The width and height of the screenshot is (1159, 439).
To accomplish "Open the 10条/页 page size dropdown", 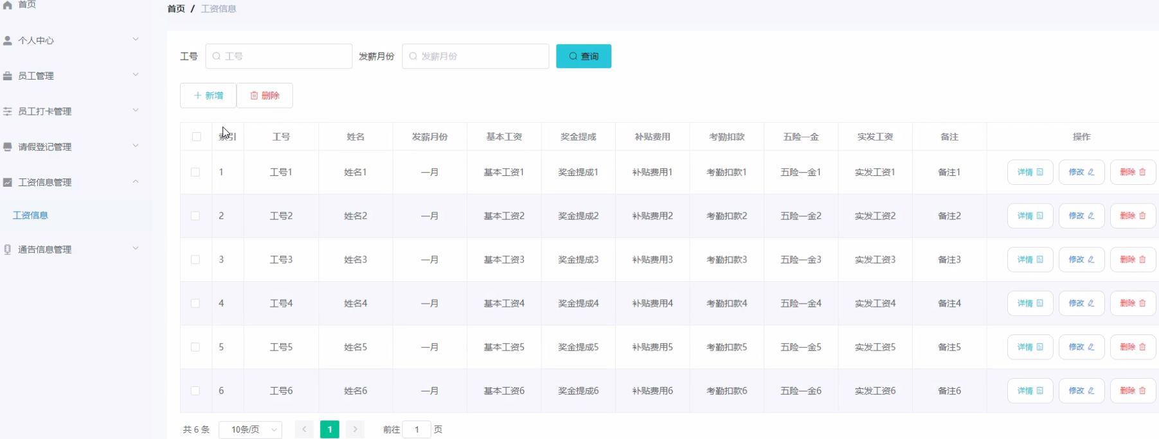I will (x=251, y=429).
